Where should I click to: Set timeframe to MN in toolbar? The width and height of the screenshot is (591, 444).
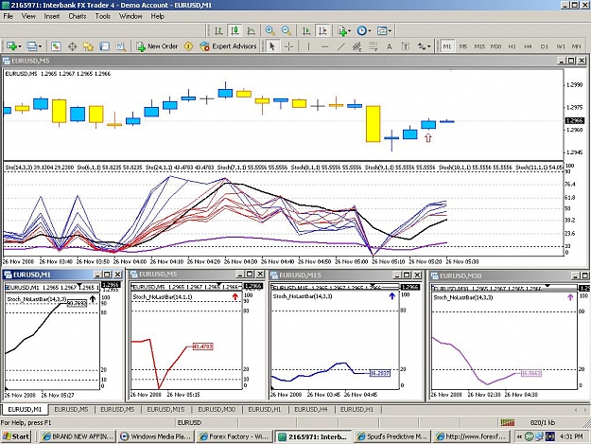576,46
